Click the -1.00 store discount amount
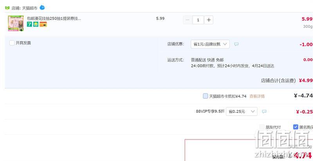 point(306,44)
